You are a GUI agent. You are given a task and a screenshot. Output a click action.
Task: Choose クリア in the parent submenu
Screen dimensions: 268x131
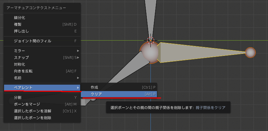(x=119, y=94)
